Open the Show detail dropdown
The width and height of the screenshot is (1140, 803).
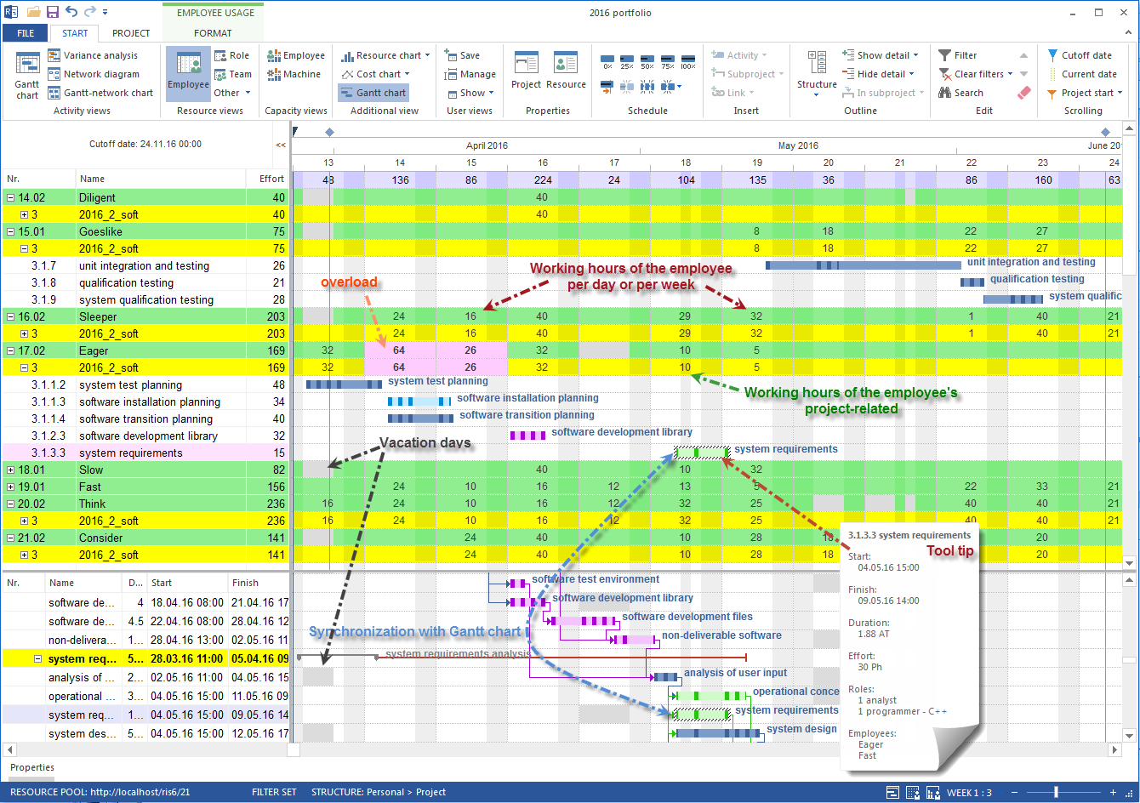[x=880, y=55]
